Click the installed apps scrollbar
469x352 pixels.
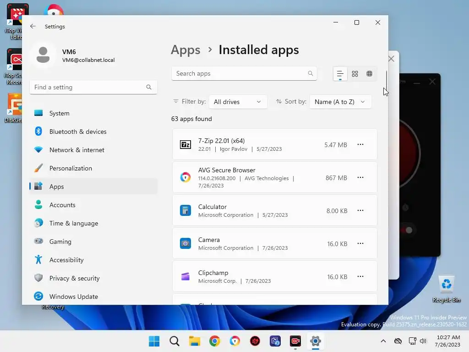click(x=386, y=79)
